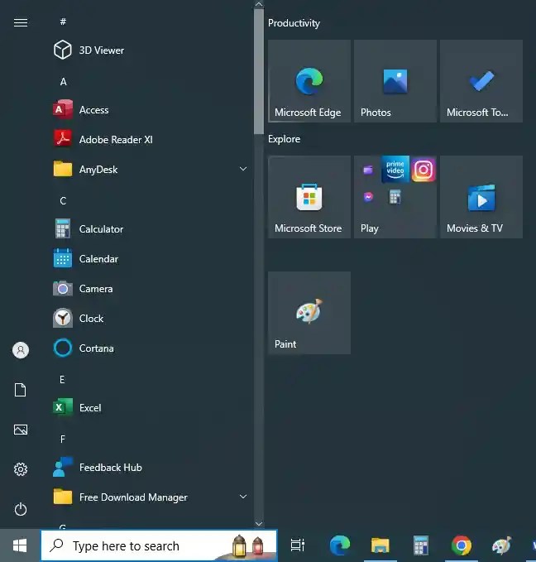Open Paint from the taskbar
The image size is (536, 562).
[501, 545]
